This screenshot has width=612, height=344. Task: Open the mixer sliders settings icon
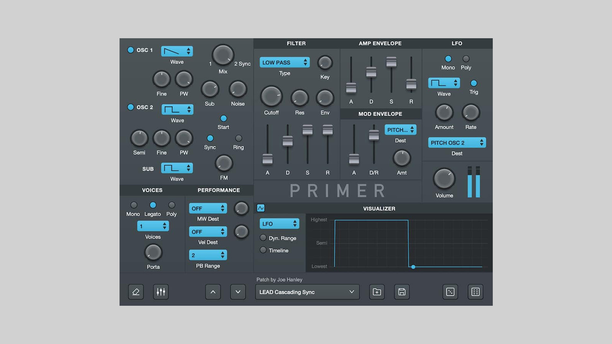pos(161,292)
